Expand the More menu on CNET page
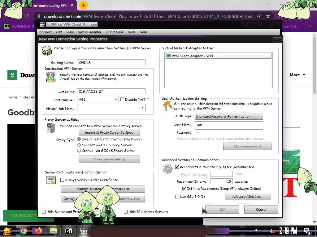Viewport: 317px width, 237px height. (297, 75)
